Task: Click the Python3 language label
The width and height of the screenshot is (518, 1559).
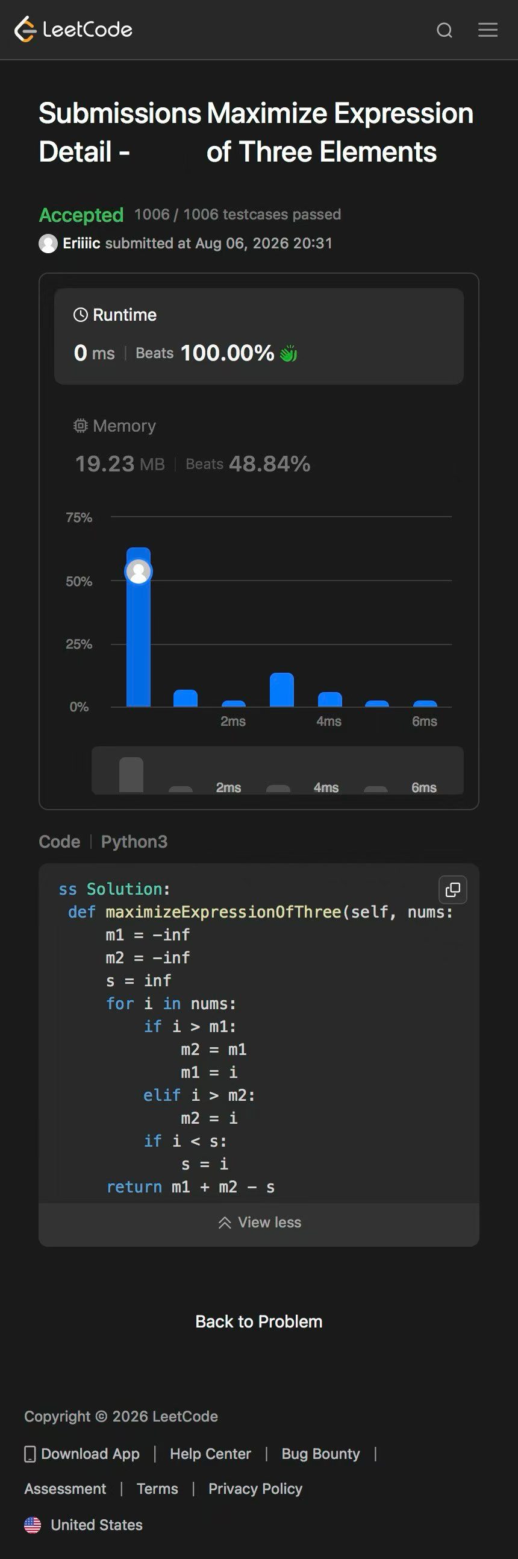Action: click(134, 842)
